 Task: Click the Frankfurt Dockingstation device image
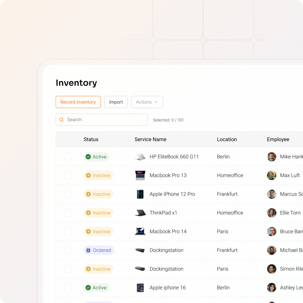pos(140,250)
